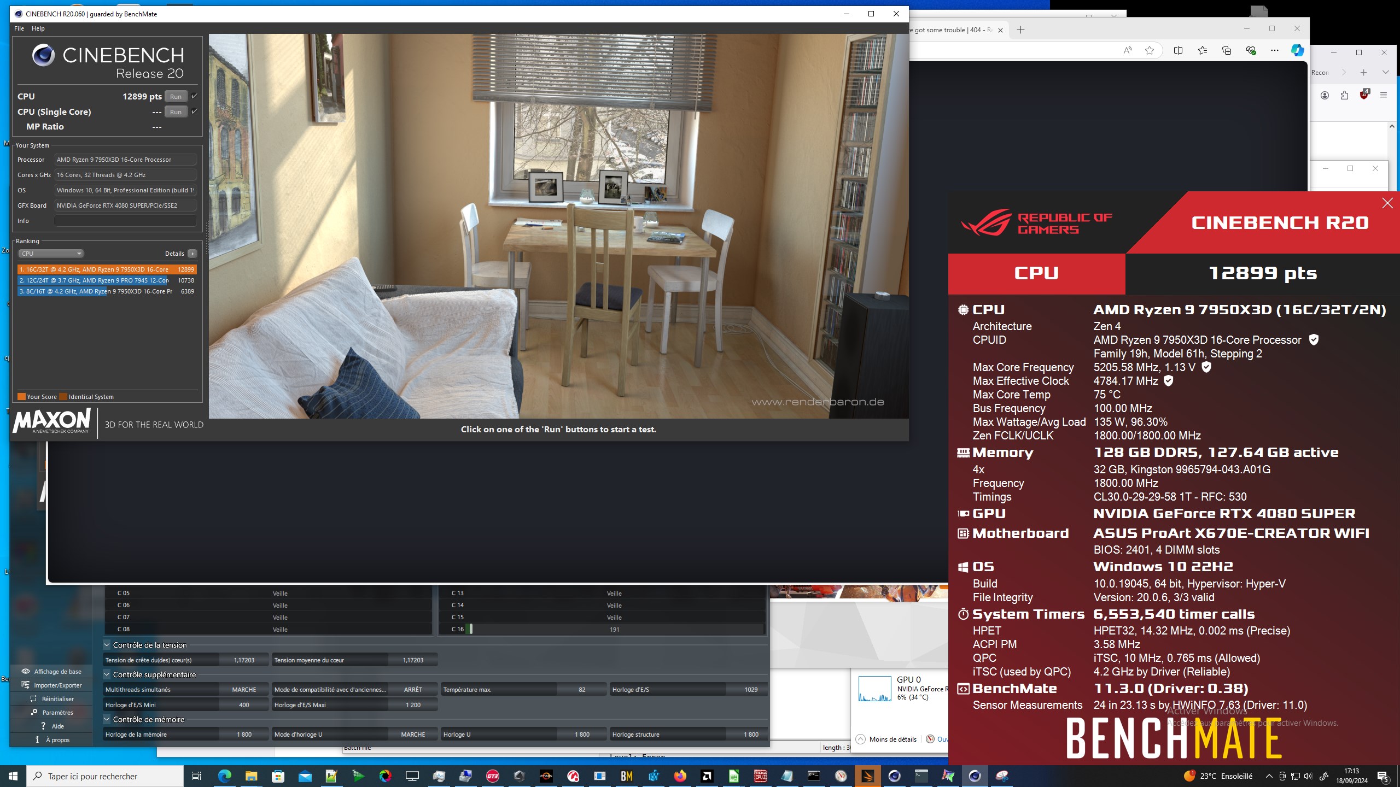Open the Firefox hamburger menu
This screenshot has width=1400, height=787.
pyautogui.click(x=1384, y=96)
